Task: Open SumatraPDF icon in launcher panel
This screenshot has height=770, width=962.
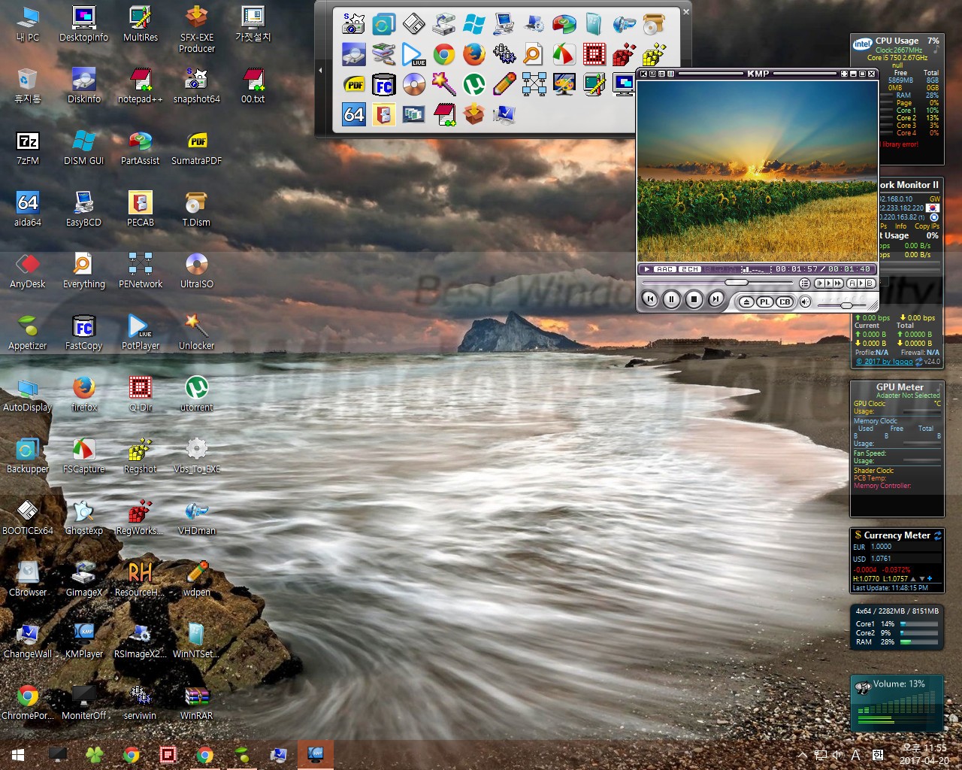Action: point(354,84)
